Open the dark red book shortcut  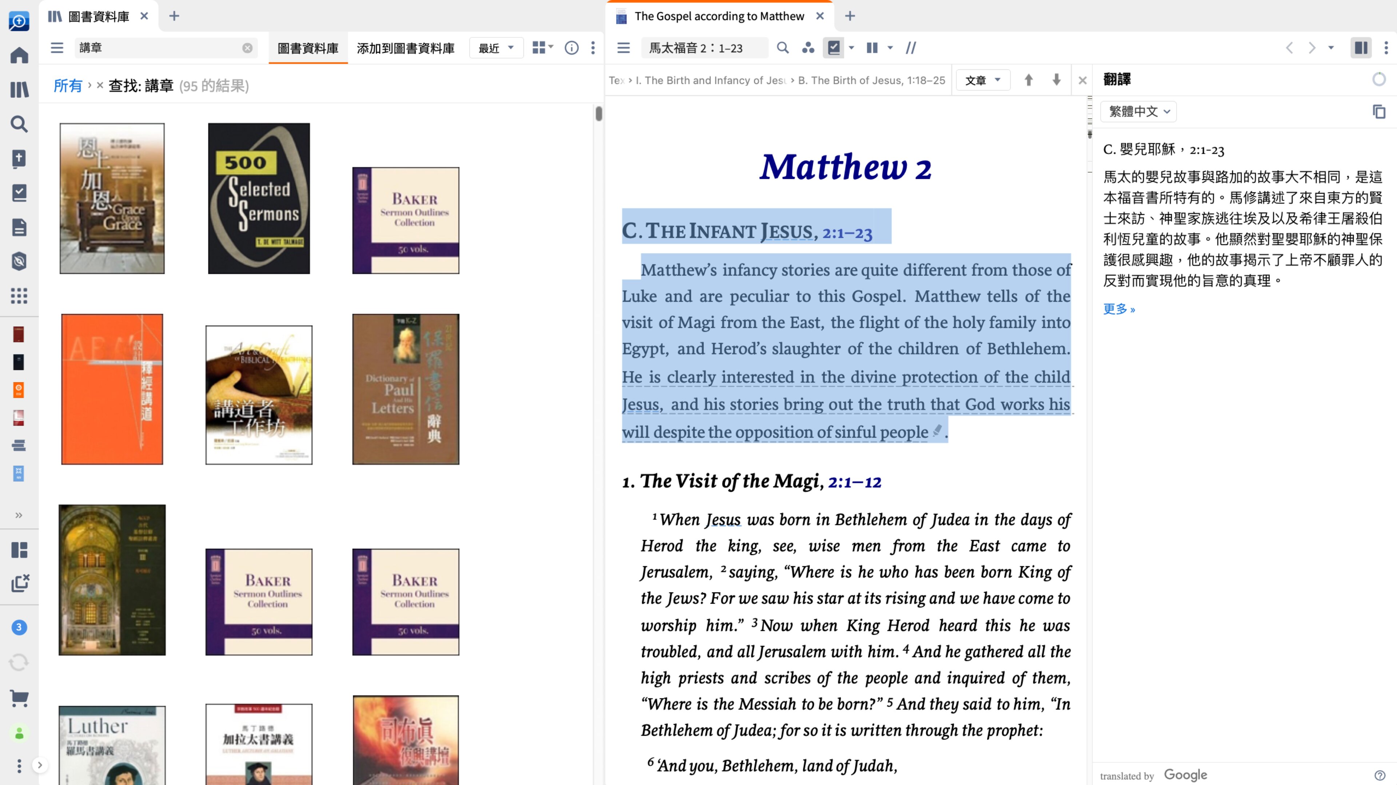pyautogui.click(x=19, y=334)
